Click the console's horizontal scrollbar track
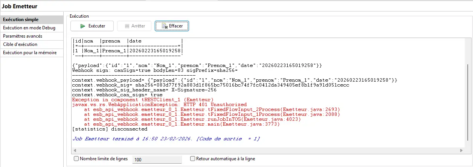Screen dimensions: 473x167 pyautogui.click(x=264, y=151)
